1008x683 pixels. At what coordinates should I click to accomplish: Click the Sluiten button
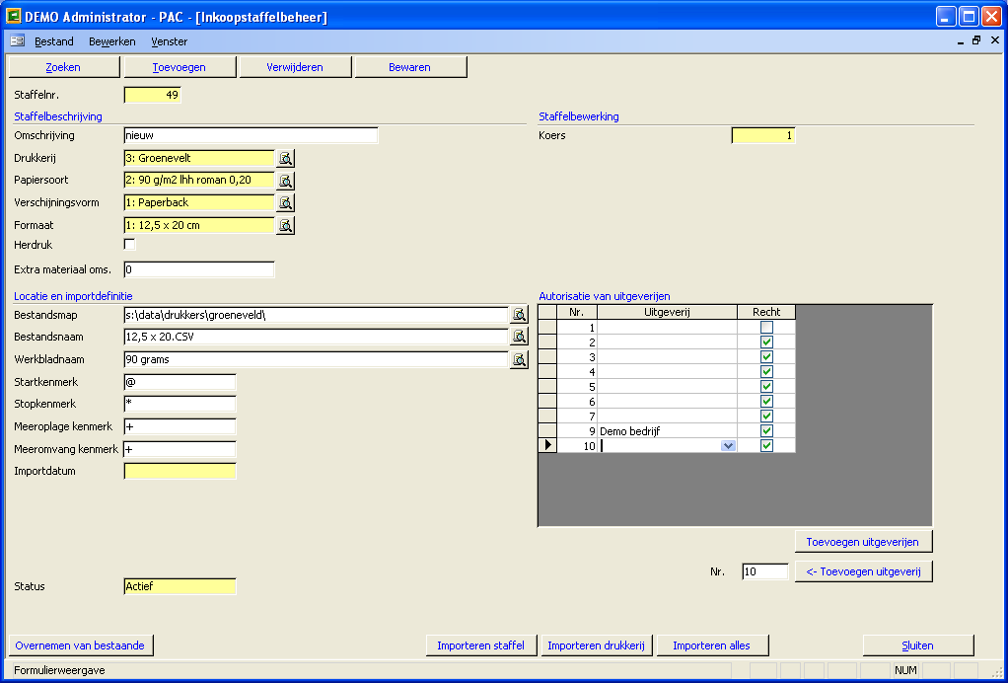[x=918, y=645]
